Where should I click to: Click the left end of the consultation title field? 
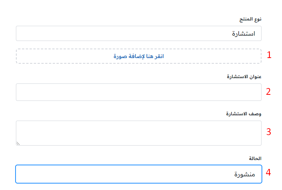pos(23,92)
